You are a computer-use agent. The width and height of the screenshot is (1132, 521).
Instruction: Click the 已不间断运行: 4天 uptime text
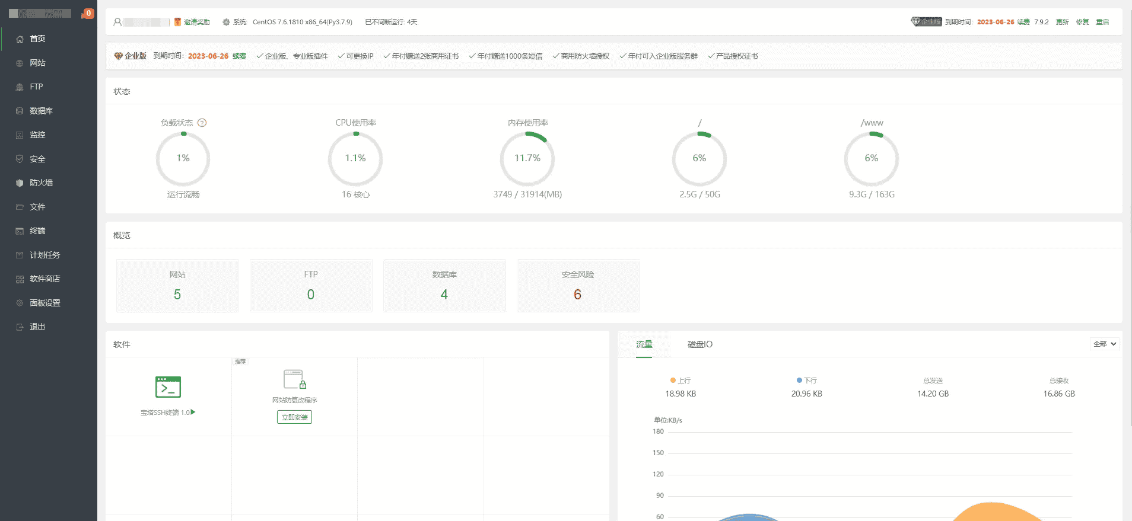(391, 22)
